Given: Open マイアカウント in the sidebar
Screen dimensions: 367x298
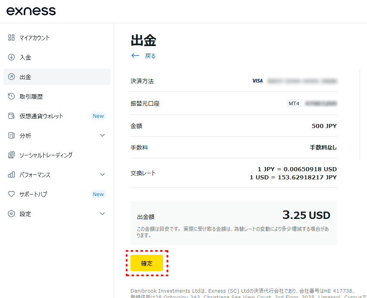Looking at the screenshot, I should pos(57,38).
